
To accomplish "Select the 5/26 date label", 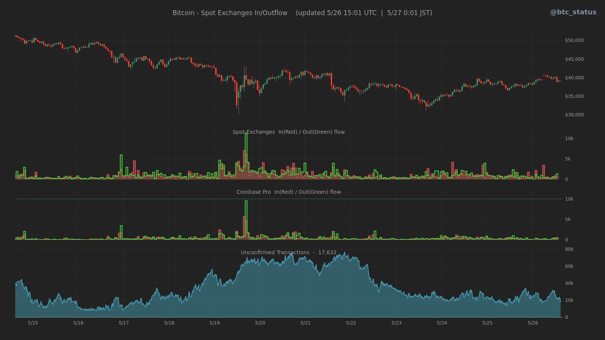I will point(532,323).
